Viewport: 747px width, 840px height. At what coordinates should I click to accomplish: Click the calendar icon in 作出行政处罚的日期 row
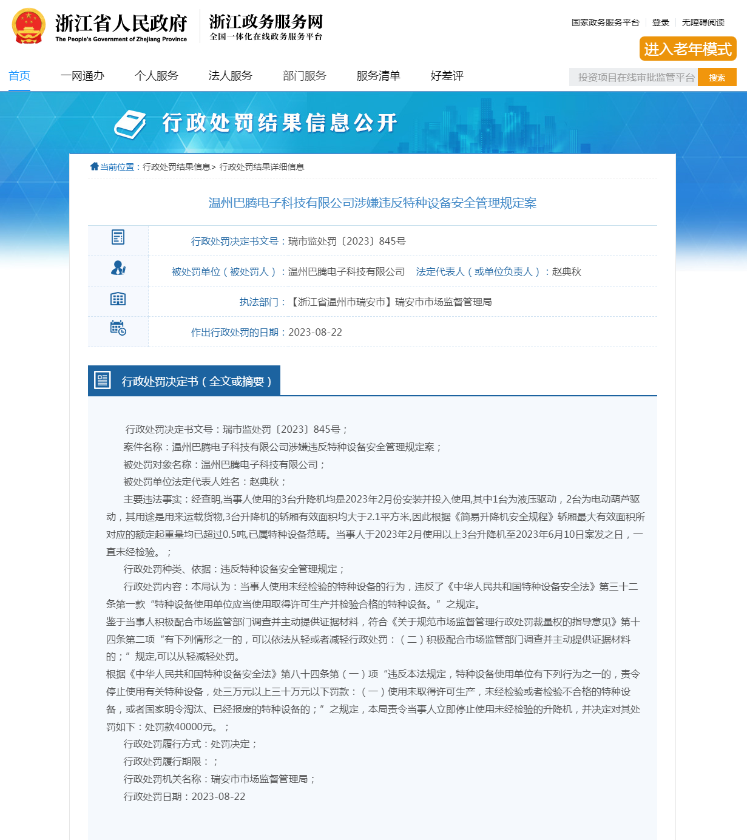point(118,328)
